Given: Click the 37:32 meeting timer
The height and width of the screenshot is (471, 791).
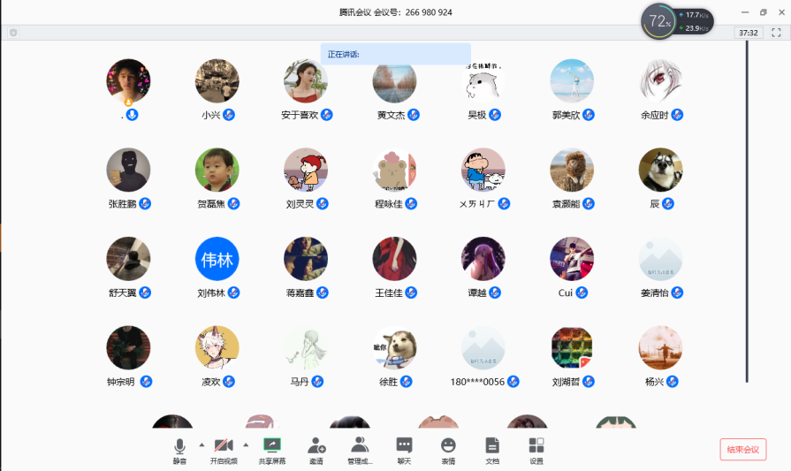Looking at the screenshot, I should click(x=748, y=33).
